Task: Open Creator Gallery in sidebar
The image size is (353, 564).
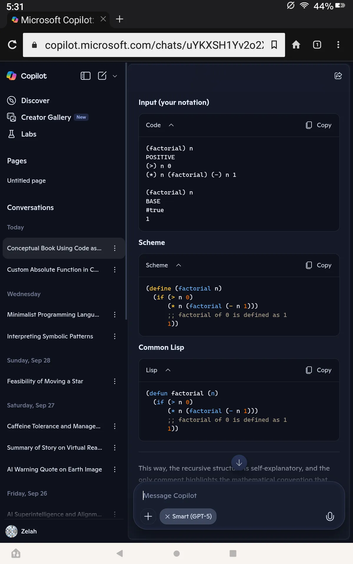Action: (x=46, y=117)
